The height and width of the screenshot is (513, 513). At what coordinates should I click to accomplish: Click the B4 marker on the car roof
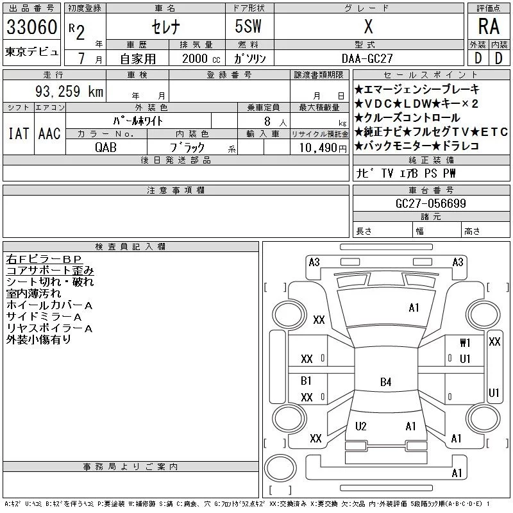(385, 383)
